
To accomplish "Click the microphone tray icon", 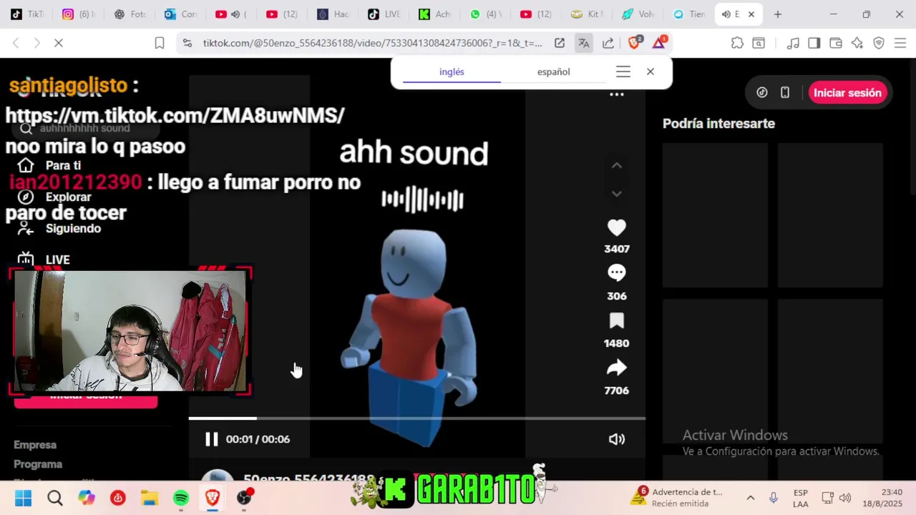I will click(x=774, y=498).
